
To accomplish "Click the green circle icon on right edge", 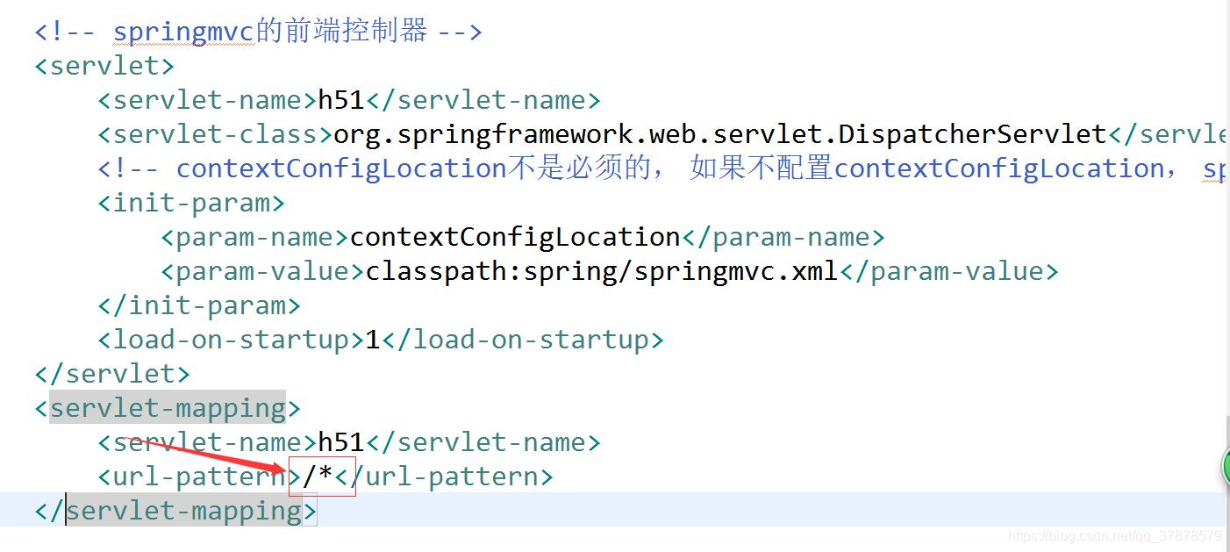I will click(x=1224, y=468).
